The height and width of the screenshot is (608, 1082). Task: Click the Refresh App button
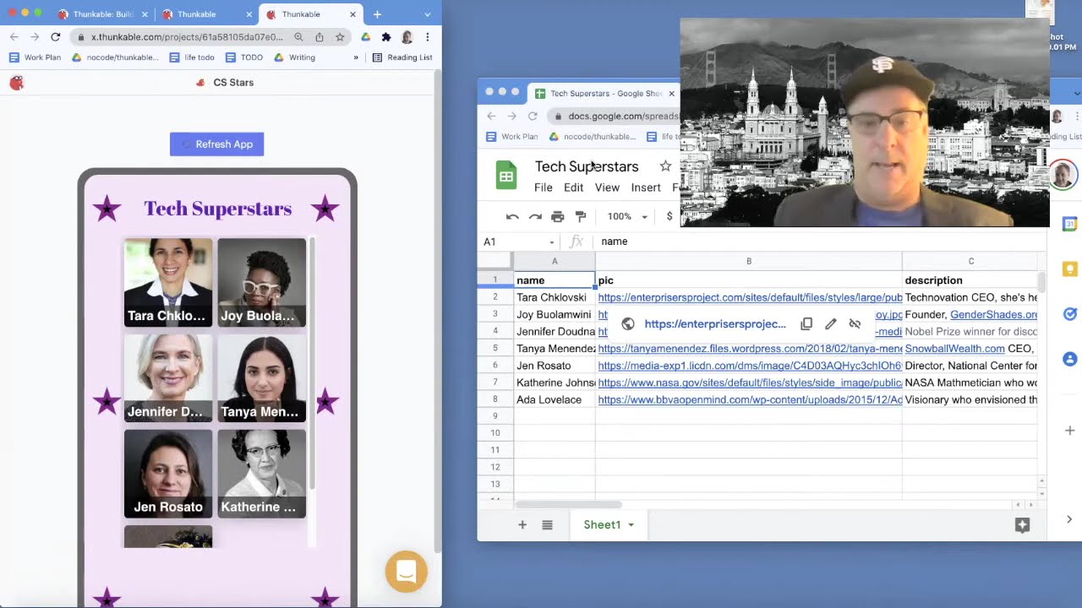[x=217, y=144]
